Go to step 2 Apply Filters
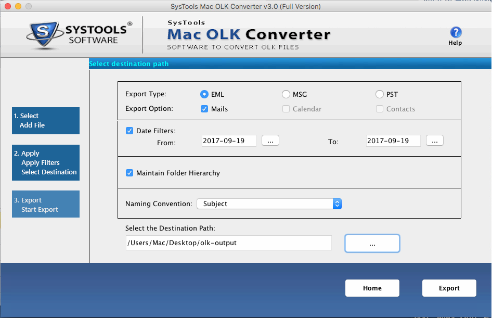The image size is (492, 318). tap(46, 162)
